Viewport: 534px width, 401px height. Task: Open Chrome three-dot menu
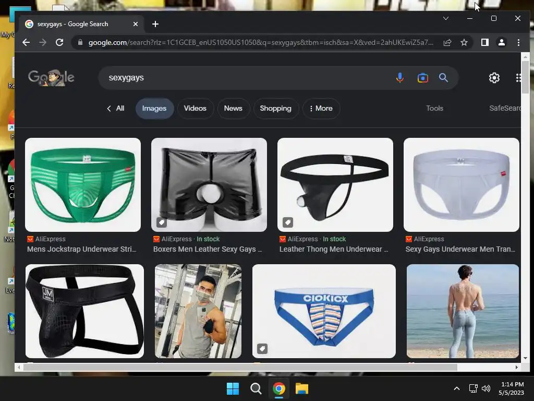click(x=518, y=42)
